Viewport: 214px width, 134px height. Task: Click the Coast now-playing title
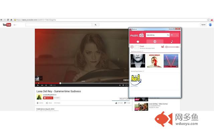142,46
